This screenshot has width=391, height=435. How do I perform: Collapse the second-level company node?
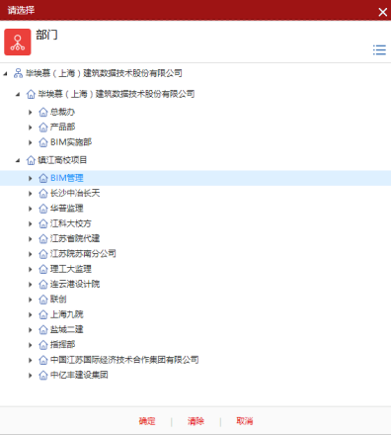click(x=18, y=95)
